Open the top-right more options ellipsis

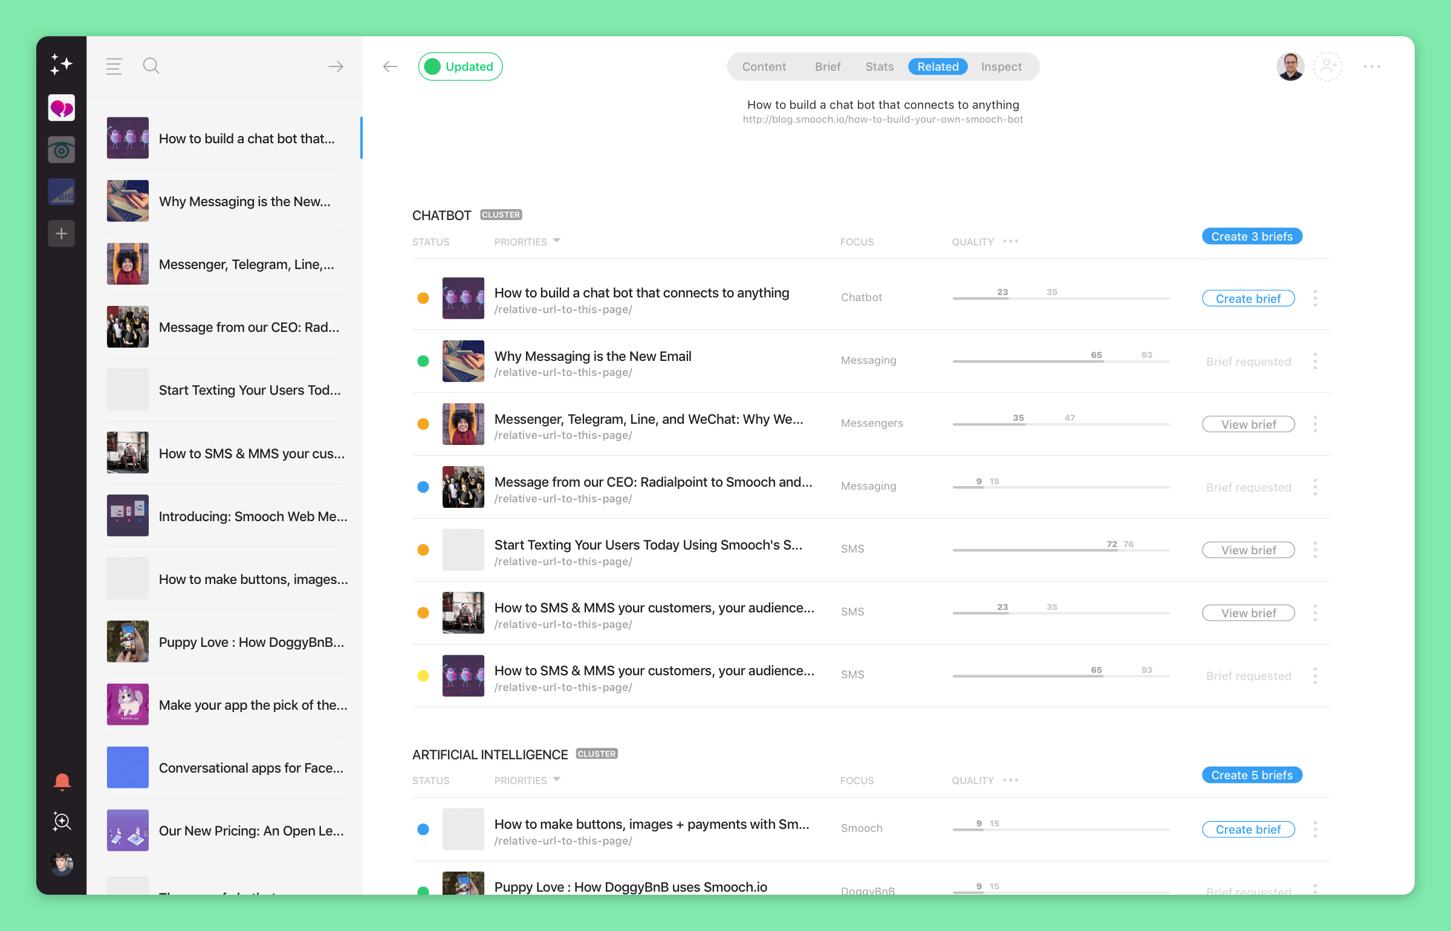click(x=1372, y=66)
